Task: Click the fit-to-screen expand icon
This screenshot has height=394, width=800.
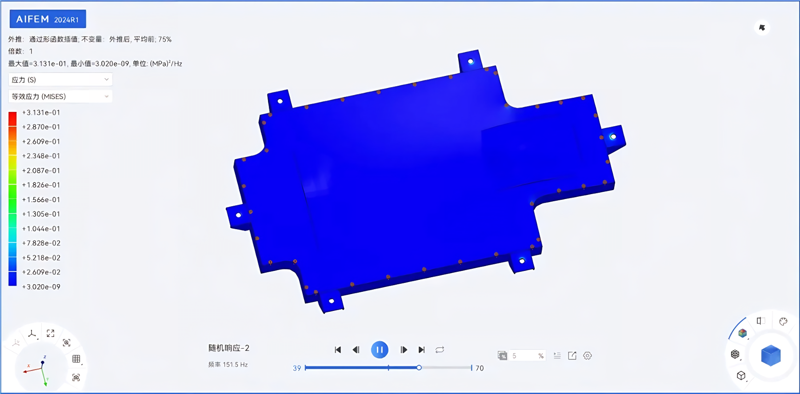Action: coord(51,333)
